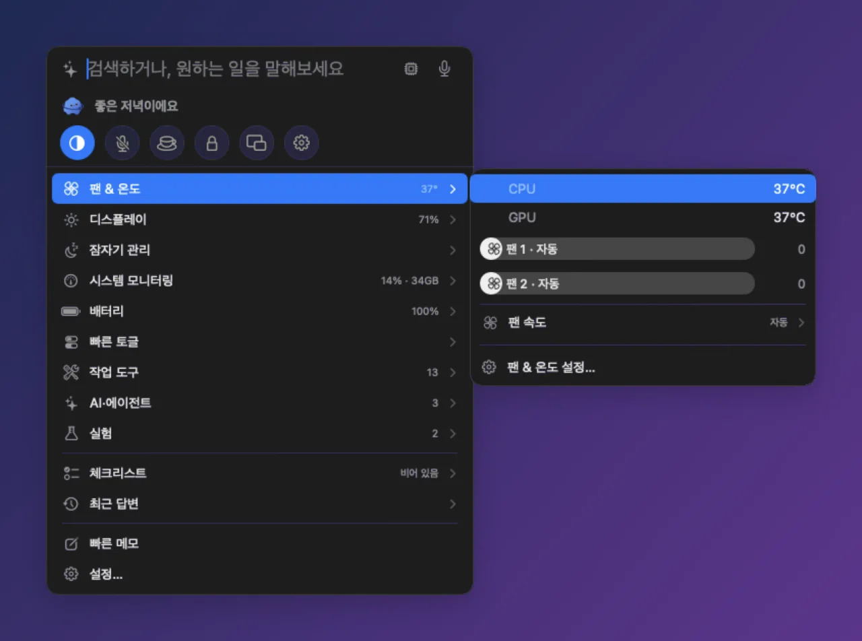Choose 설정... at the bottom of the main menu
Screen dimensions: 862x641
click(260, 574)
